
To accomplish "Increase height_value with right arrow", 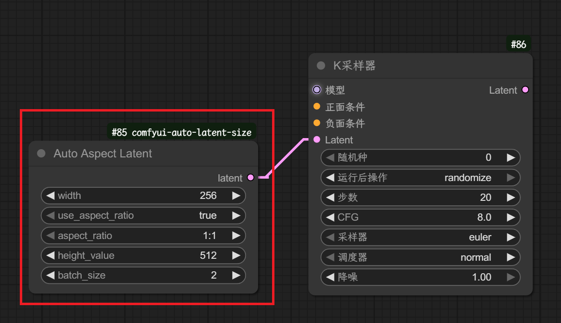I will tap(236, 255).
